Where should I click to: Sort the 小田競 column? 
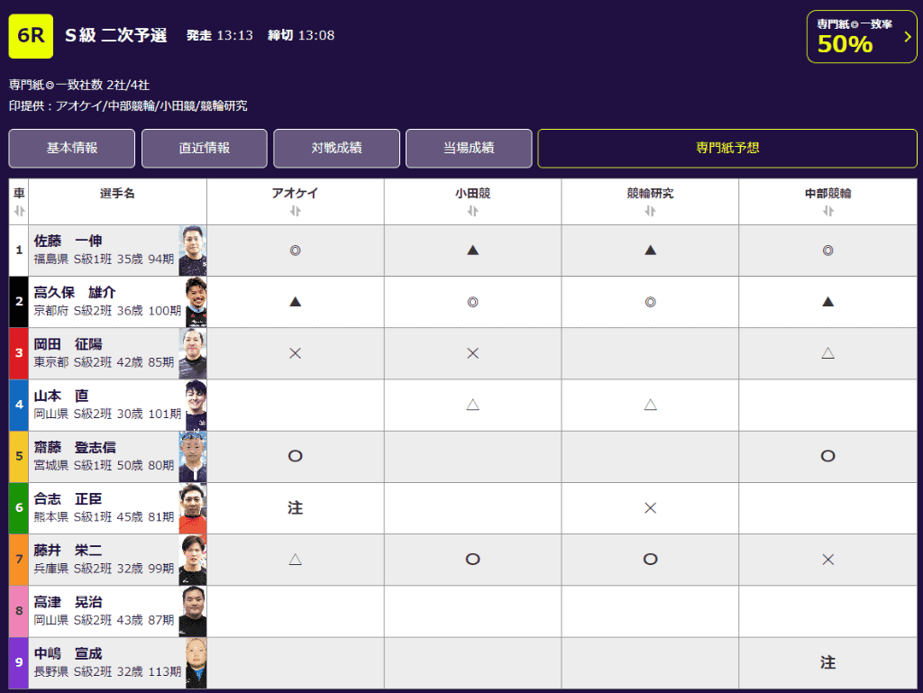pyautogui.click(x=472, y=211)
